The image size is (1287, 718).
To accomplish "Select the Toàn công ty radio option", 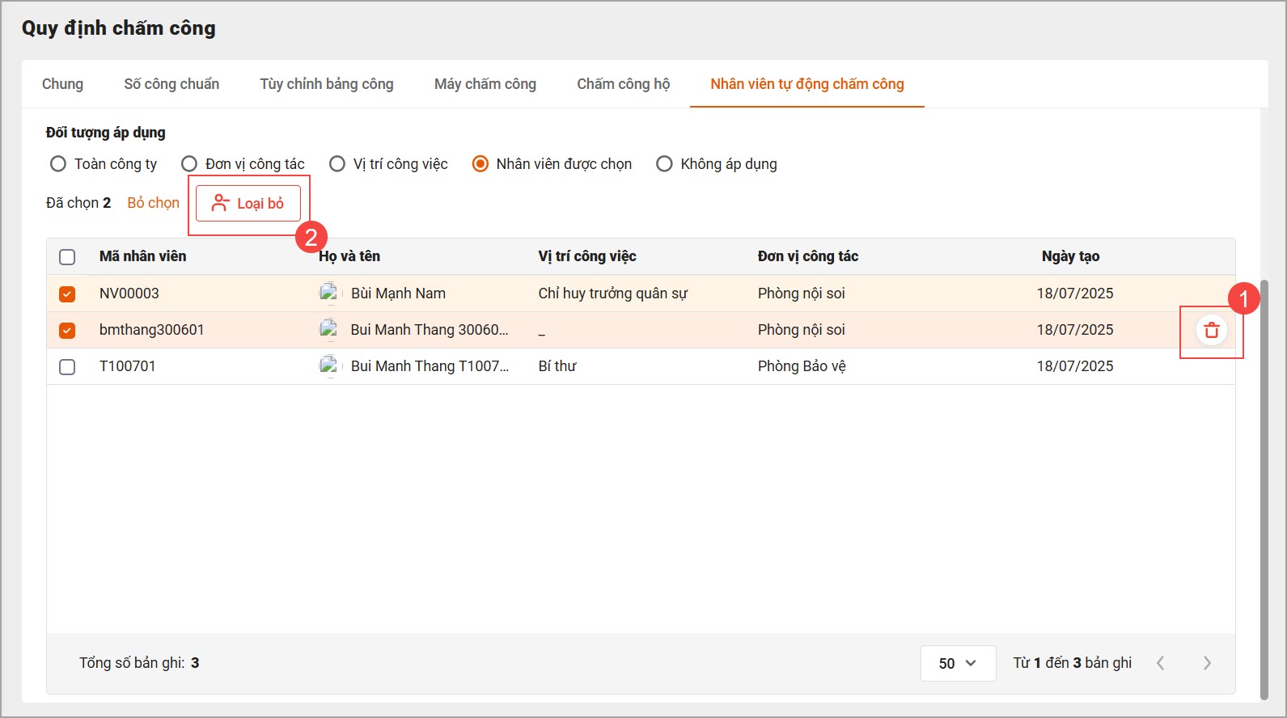I will (x=58, y=164).
